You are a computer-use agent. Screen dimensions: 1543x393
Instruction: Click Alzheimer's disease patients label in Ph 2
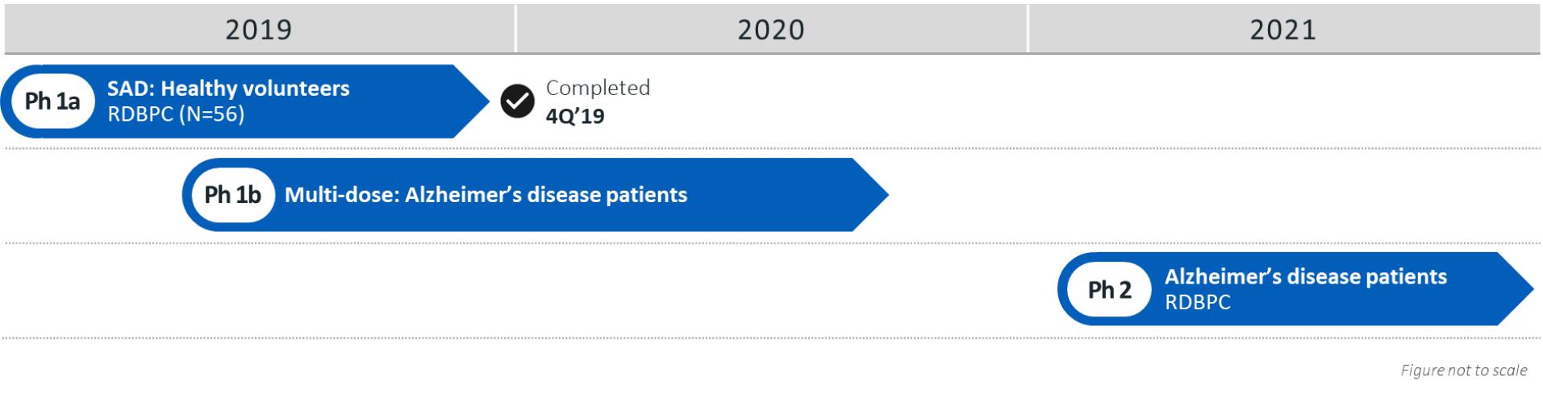pos(1305,277)
